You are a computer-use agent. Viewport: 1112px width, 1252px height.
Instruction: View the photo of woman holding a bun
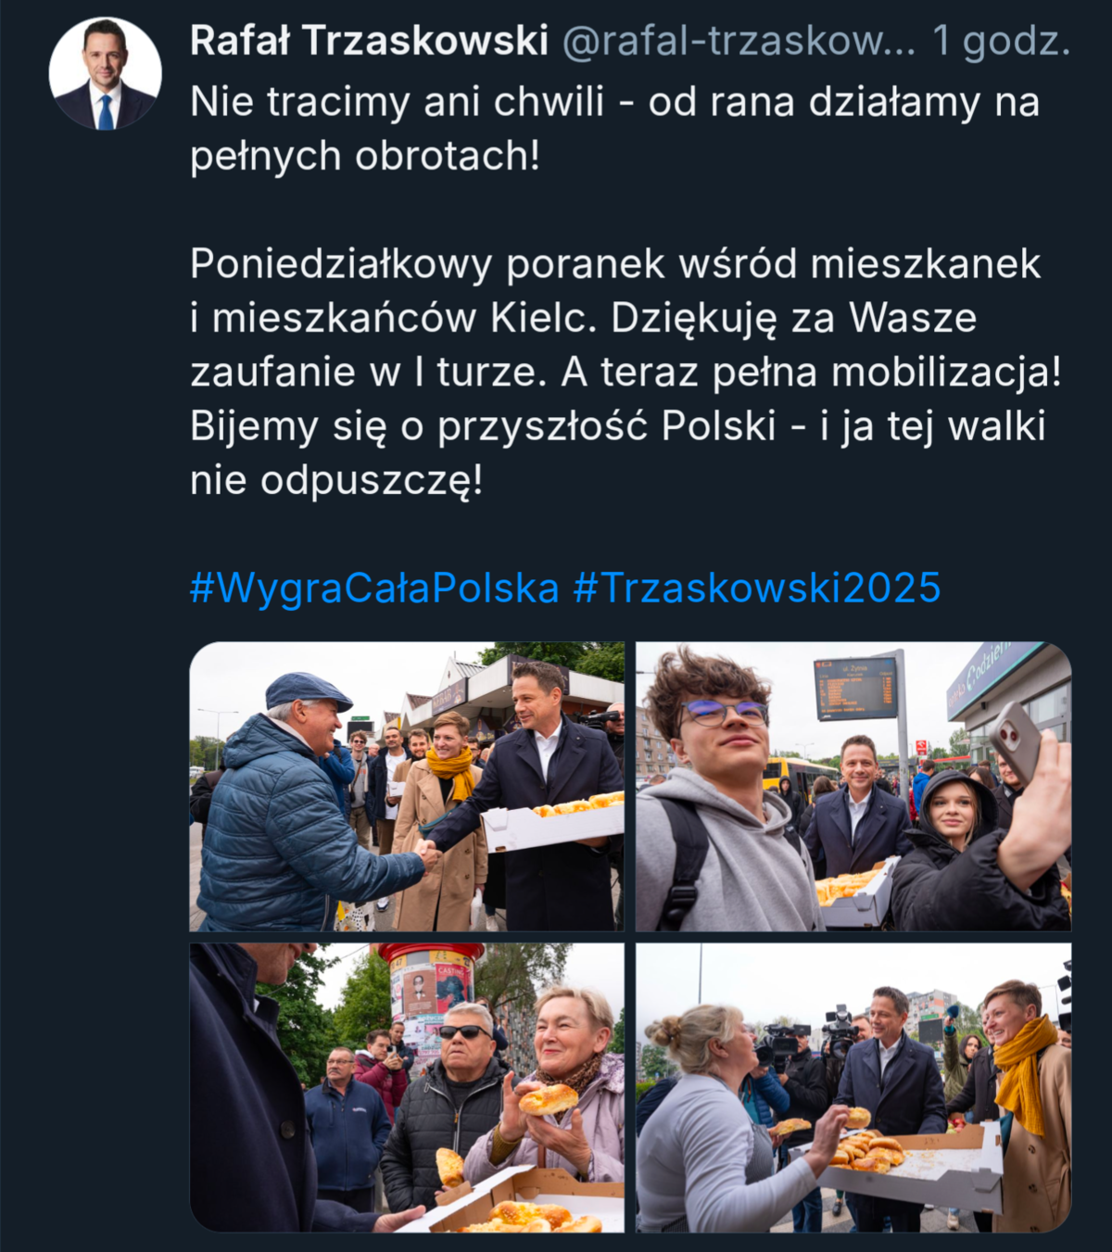click(x=407, y=1088)
